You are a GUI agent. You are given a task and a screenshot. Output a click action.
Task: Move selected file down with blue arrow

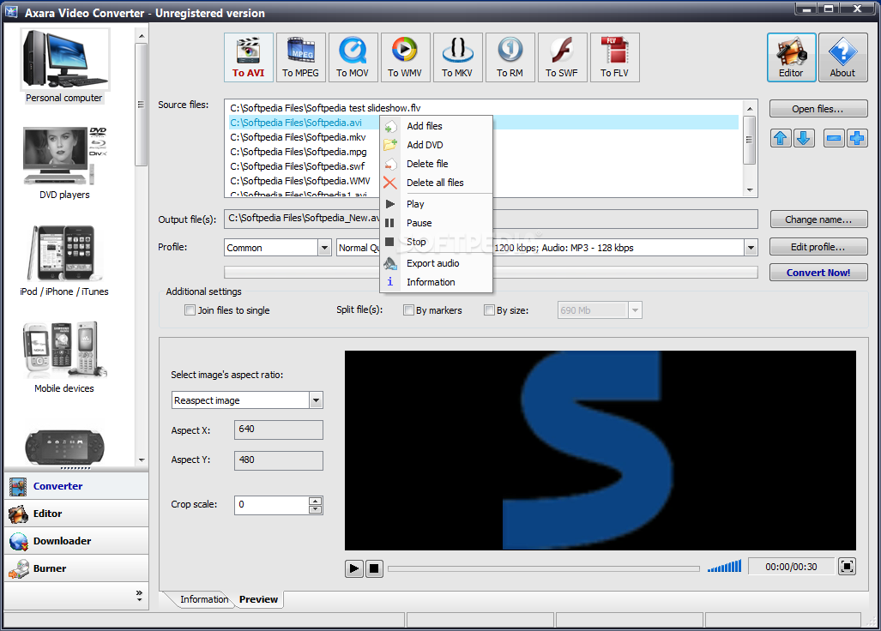coord(804,138)
